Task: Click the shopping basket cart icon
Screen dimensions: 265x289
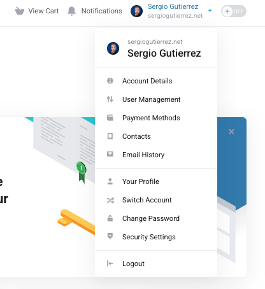Action: tap(20, 11)
